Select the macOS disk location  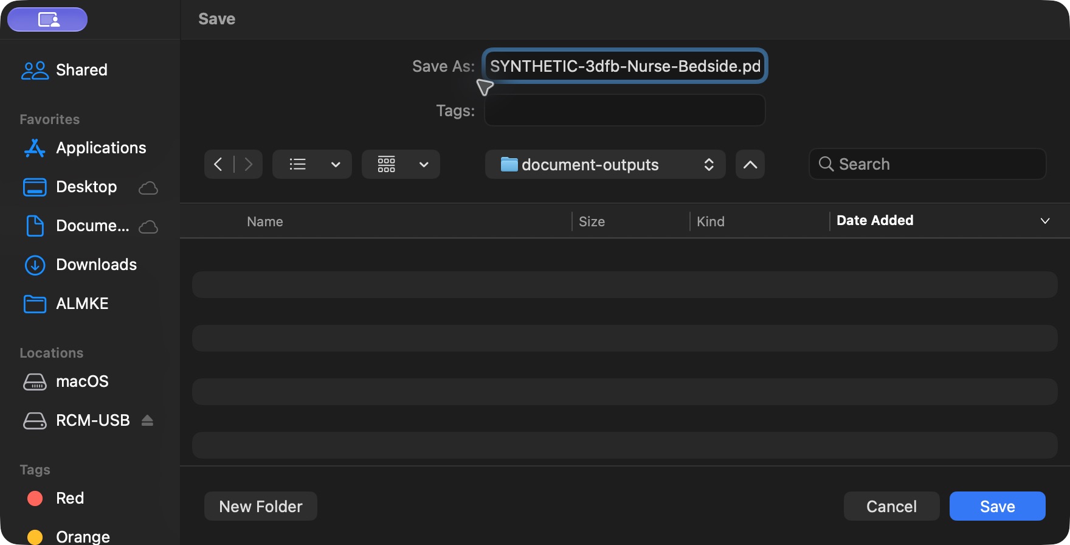66,381
